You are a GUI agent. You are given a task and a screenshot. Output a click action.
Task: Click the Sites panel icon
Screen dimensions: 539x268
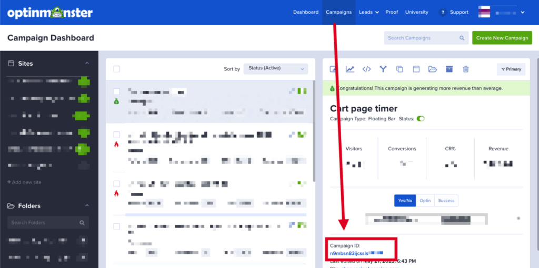[11, 64]
